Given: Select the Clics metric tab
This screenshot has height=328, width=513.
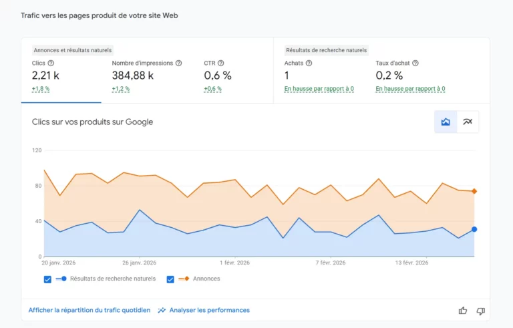Looking at the screenshot, I should pyautogui.click(x=61, y=76).
